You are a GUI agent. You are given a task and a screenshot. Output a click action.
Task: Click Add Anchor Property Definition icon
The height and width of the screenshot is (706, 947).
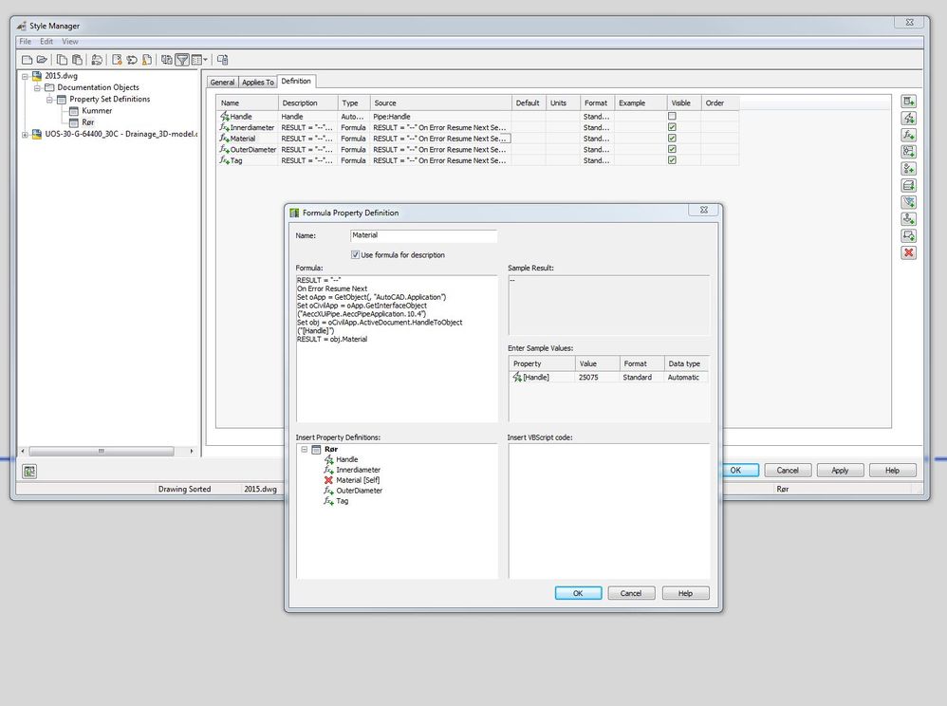pyautogui.click(x=908, y=218)
